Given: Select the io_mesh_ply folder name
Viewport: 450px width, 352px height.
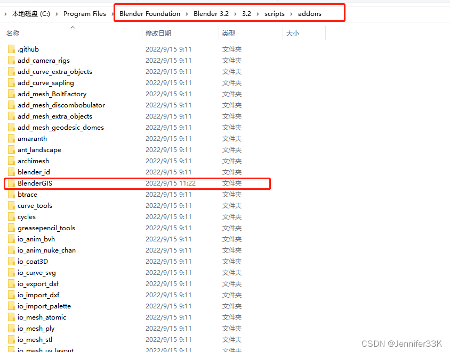Looking at the screenshot, I should [36, 328].
